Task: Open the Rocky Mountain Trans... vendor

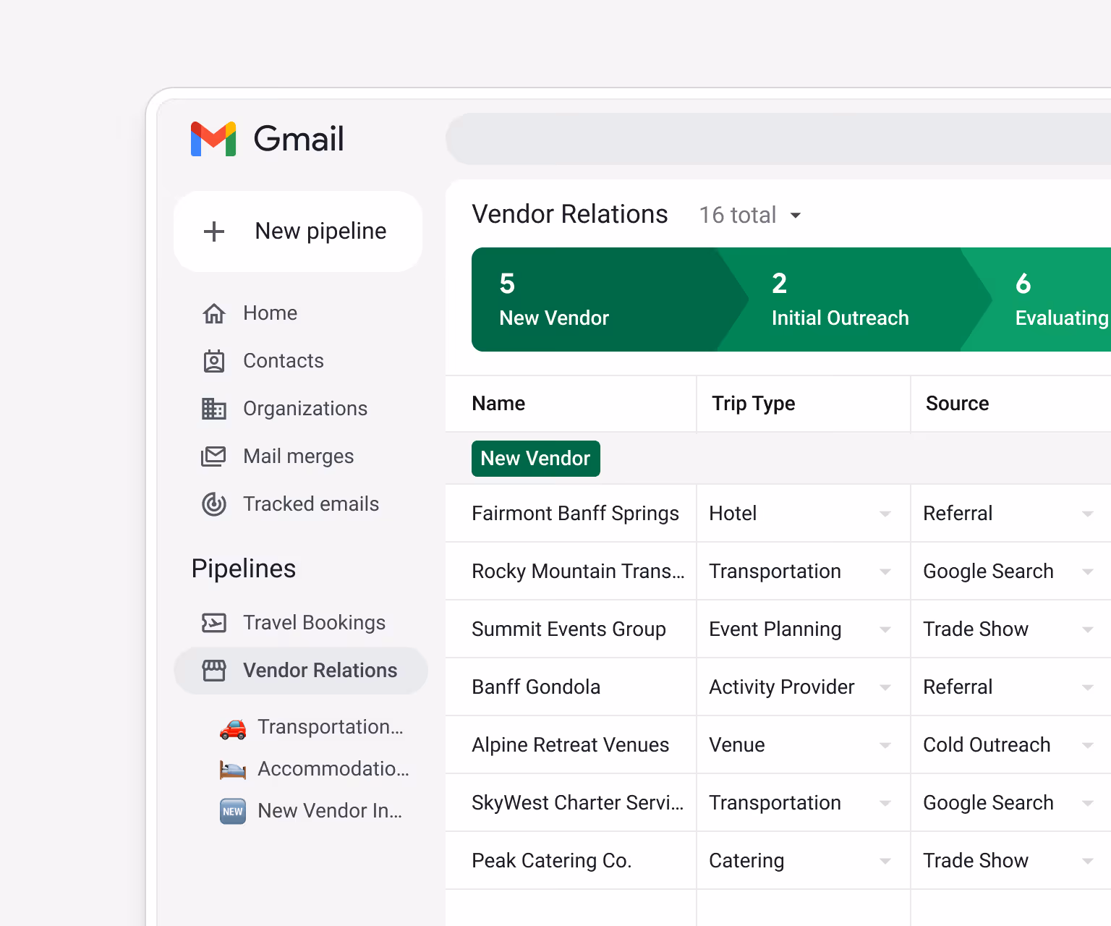Action: click(x=578, y=572)
